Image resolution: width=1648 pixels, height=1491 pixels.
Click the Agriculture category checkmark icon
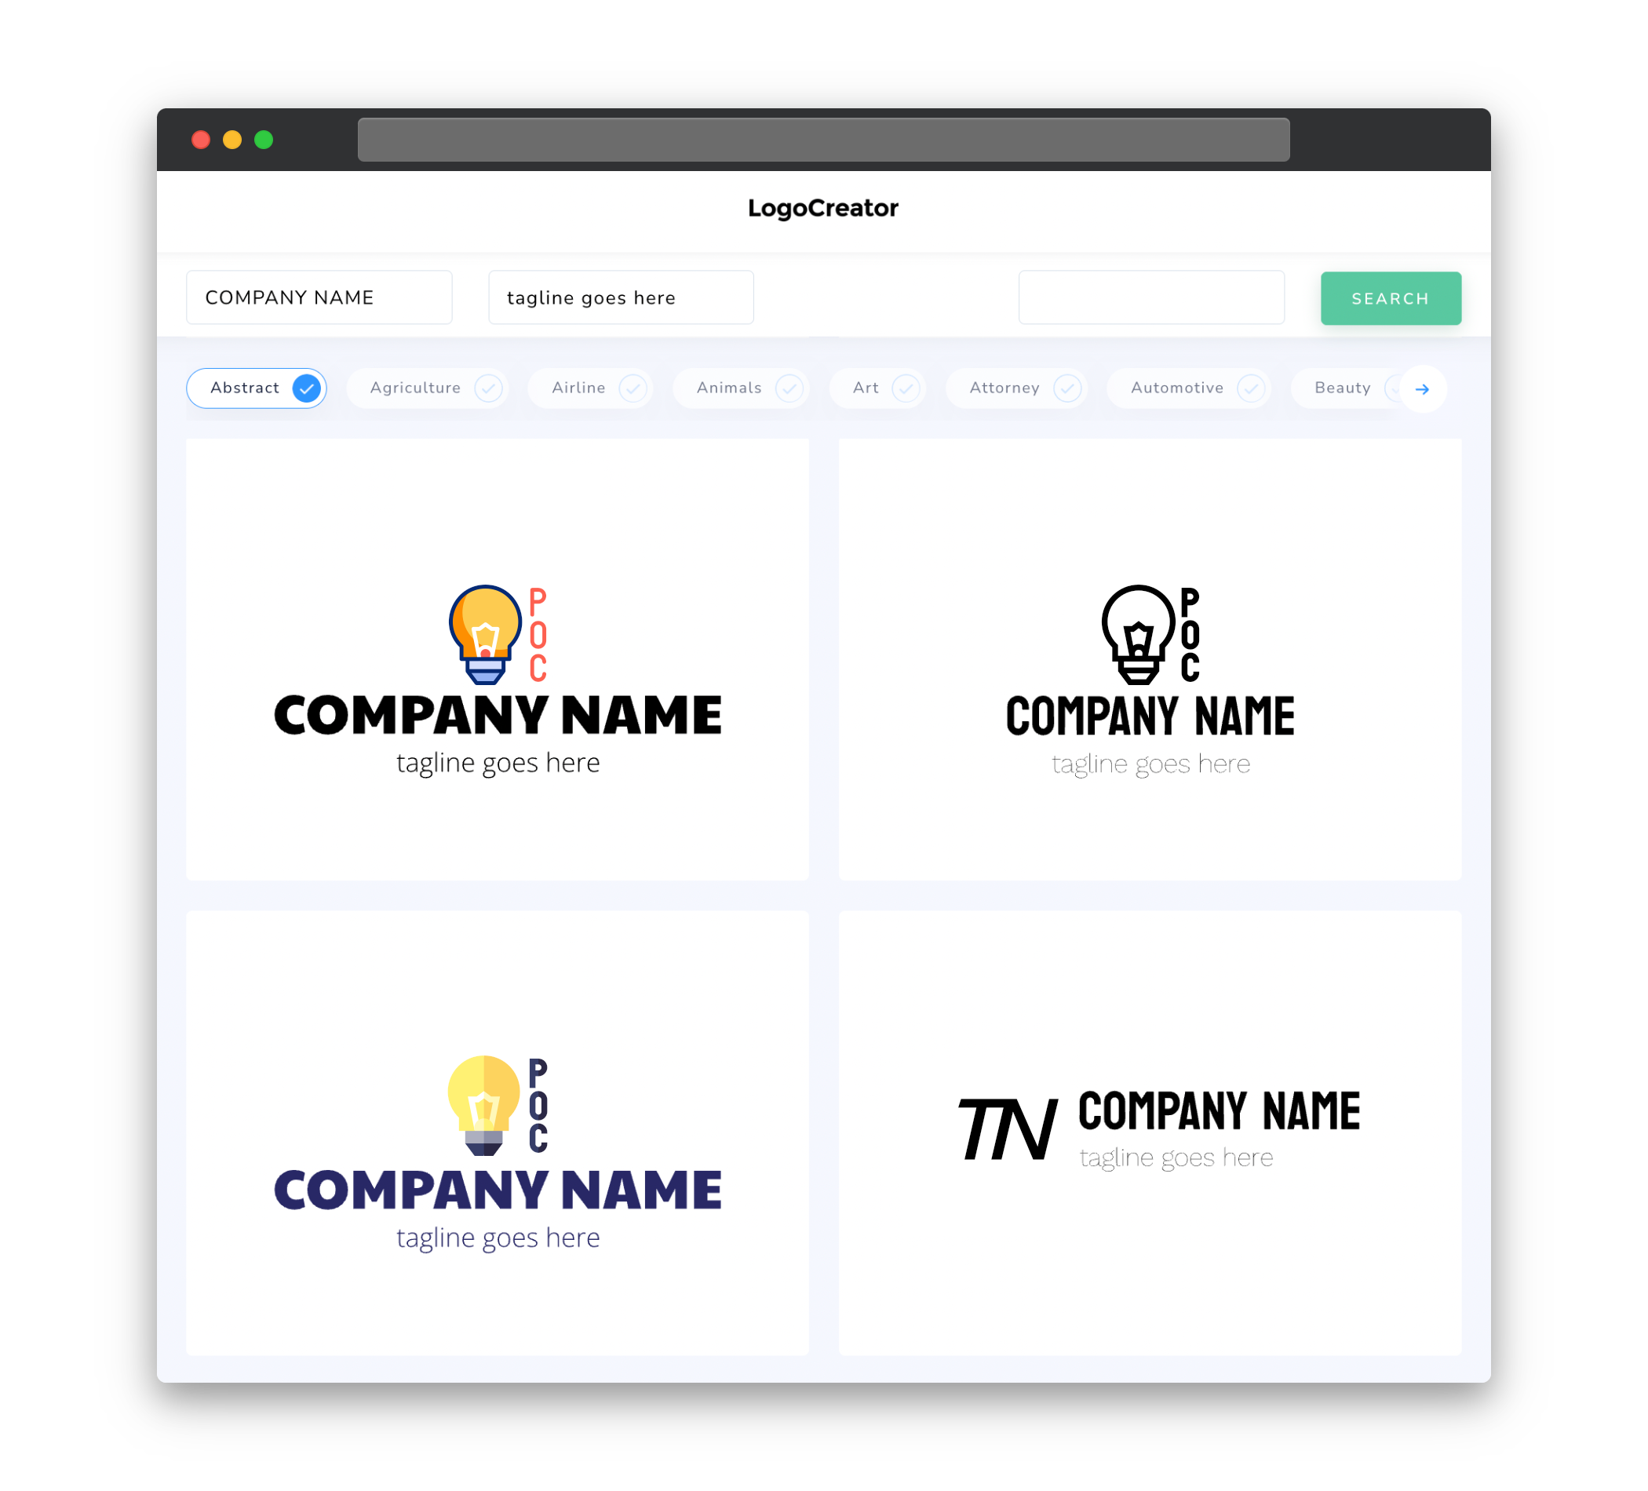pos(487,388)
